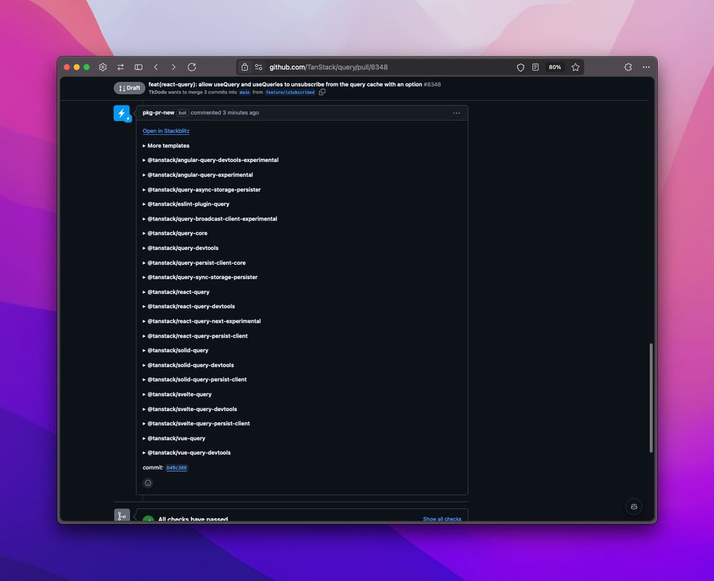Click the 'bot' label badge
The height and width of the screenshot is (581, 714).
[x=182, y=113]
